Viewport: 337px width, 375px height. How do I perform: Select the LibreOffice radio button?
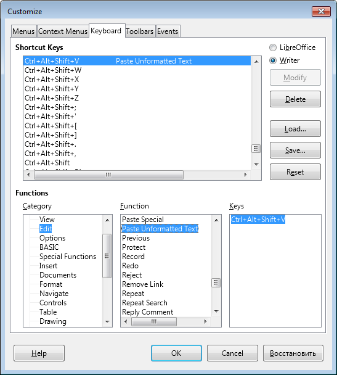click(273, 47)
